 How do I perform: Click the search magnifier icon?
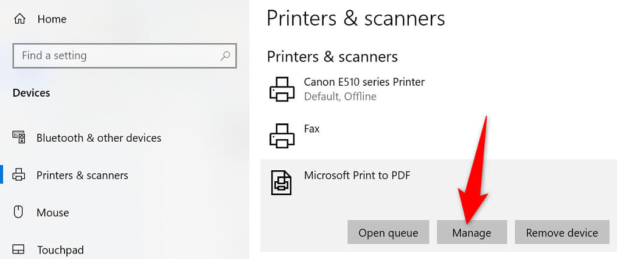tap(225, 55)
